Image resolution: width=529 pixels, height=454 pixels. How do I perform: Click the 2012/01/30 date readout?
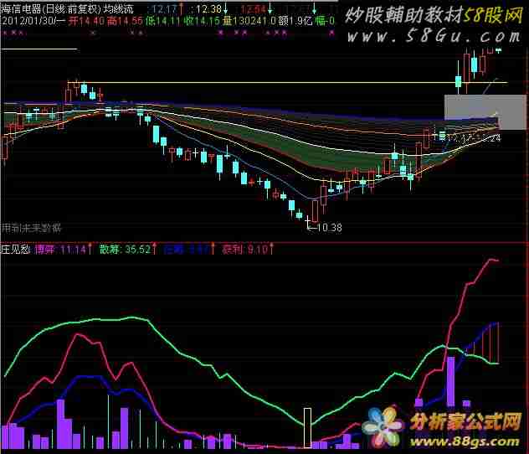[x=33, y=21]
